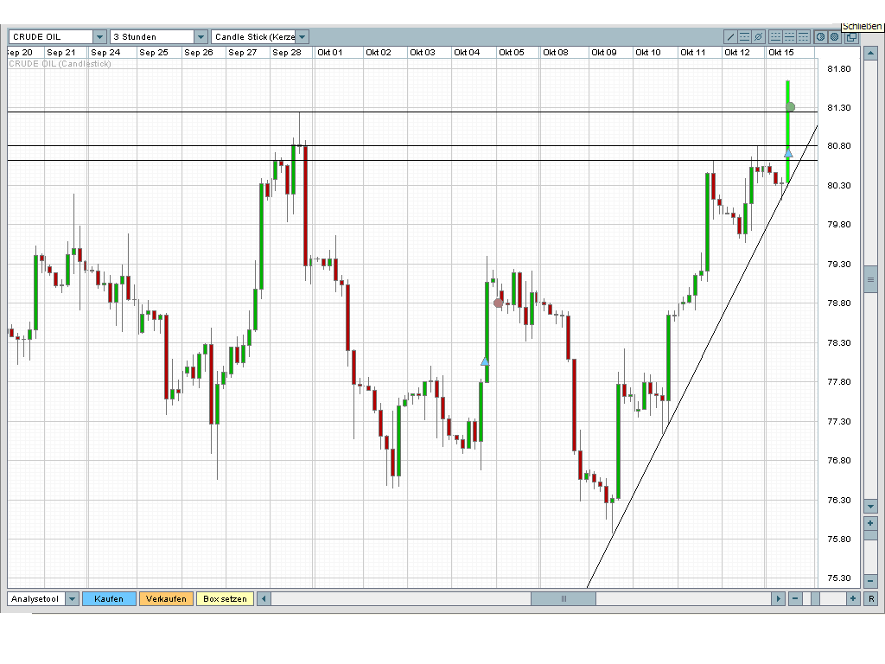Click the 78.80 price label
Viewport: 885px width, 664px height.
[x=838, y=303]
